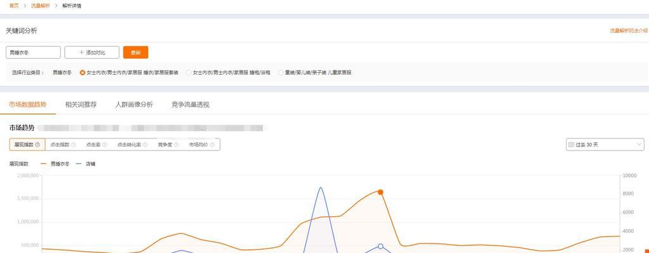Click 1,000,000 left axis label
Viewport: 649px width, 253px height.
(x=28, y=222)
